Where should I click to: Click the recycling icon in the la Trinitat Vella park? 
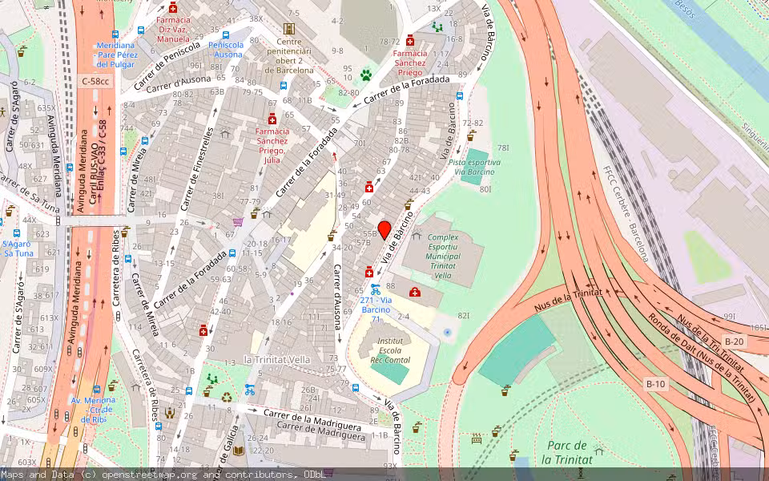pyautogui.click(x=226, y=398)
